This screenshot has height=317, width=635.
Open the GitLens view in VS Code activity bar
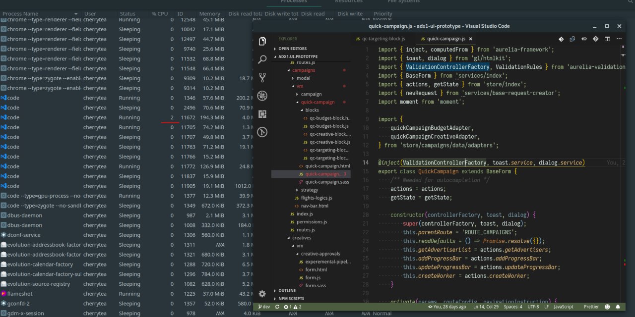pyautogui.click(x=262, y=132)
